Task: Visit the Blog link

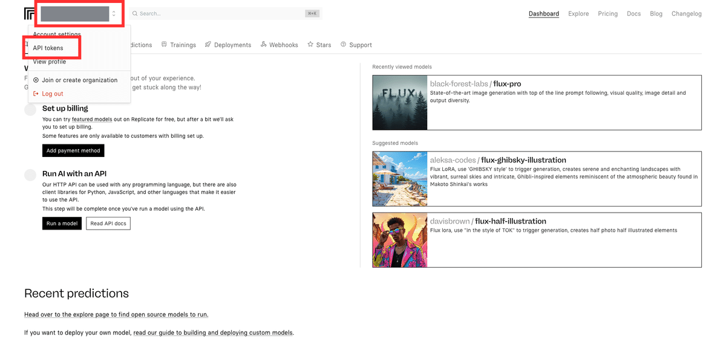Action: (656, 13)
